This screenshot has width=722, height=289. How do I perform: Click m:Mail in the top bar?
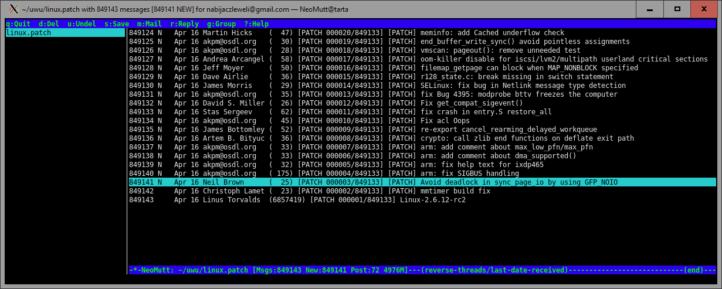[x=149, y=24]
